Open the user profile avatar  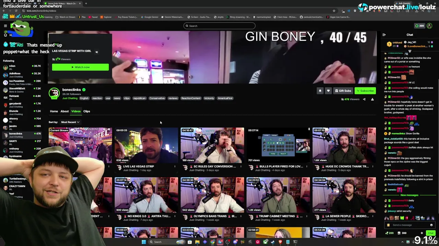click(x=429, y=26)
